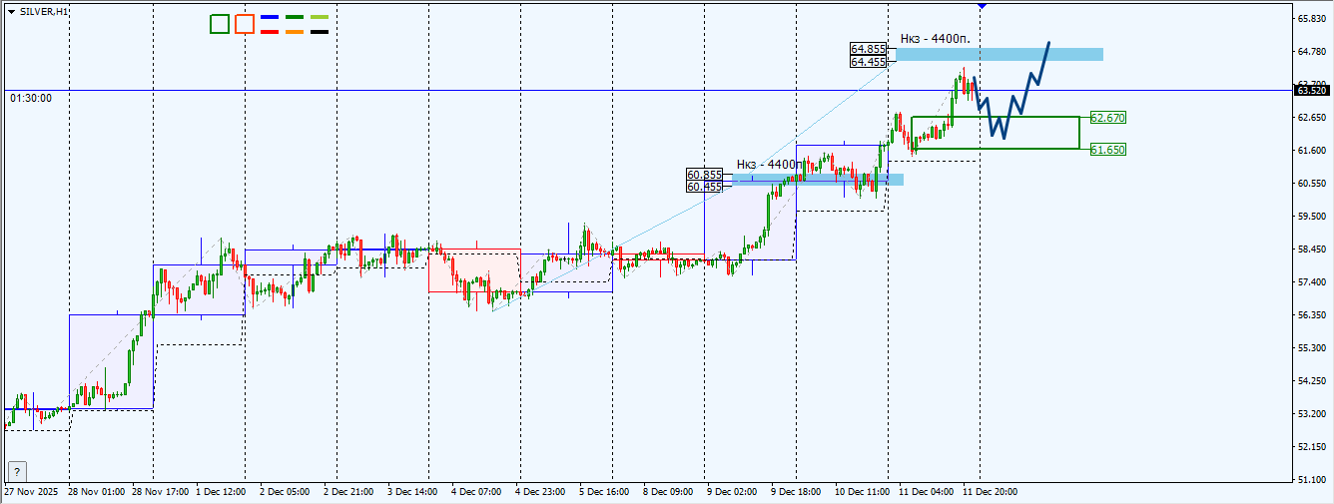Click the 64.455 level price tag
Image resolution: width=1334 pixels, height=504 pixels.
869,62
